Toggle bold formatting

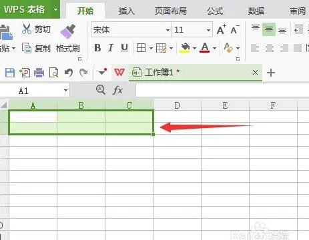[x=97, y=48]
